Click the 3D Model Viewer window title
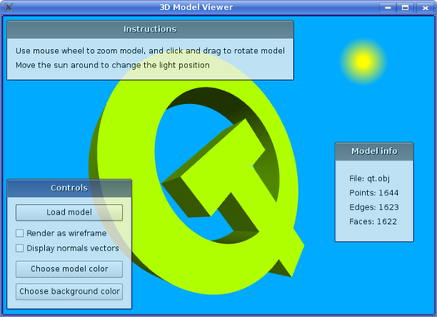The width and height of the screenshot is (437, 317). (196, 7)
